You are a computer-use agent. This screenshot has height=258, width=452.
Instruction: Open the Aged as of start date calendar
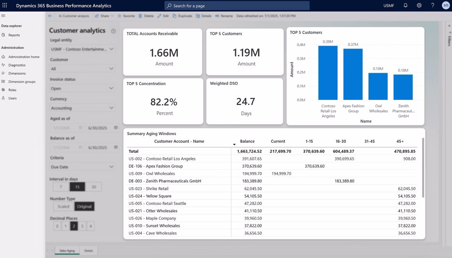[x=81, y=128]
